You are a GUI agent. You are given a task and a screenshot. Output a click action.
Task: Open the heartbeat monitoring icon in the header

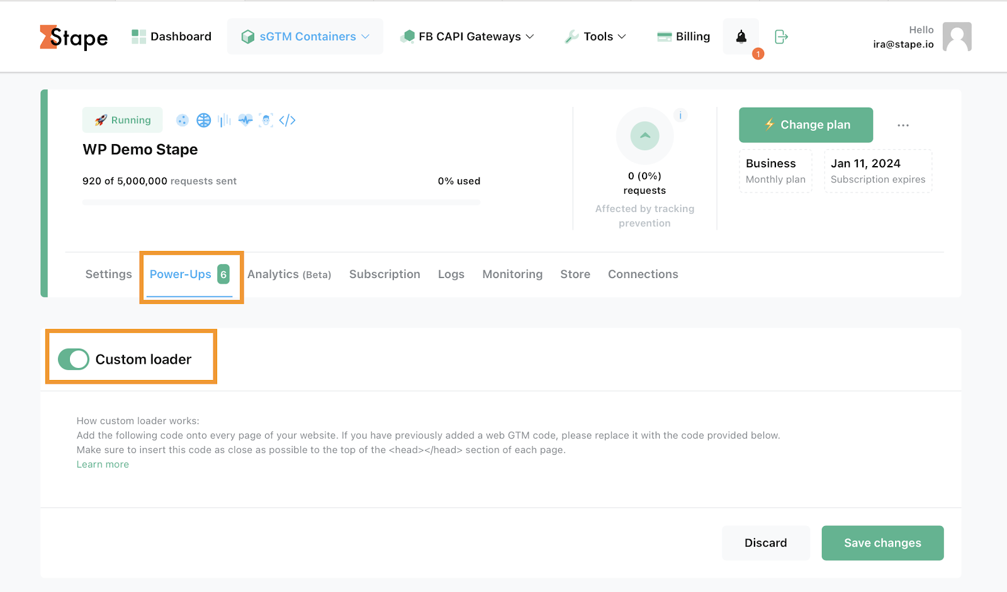pyautogui.click(x=245, y=120)
